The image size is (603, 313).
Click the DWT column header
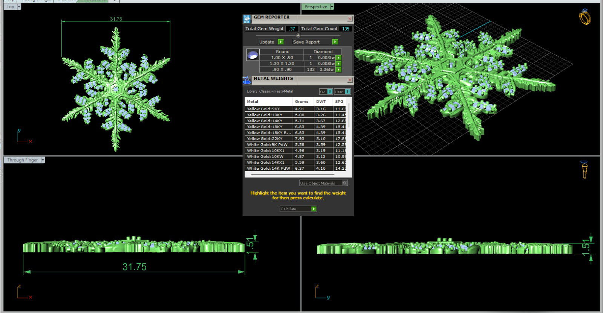click(x=323, y=102)
